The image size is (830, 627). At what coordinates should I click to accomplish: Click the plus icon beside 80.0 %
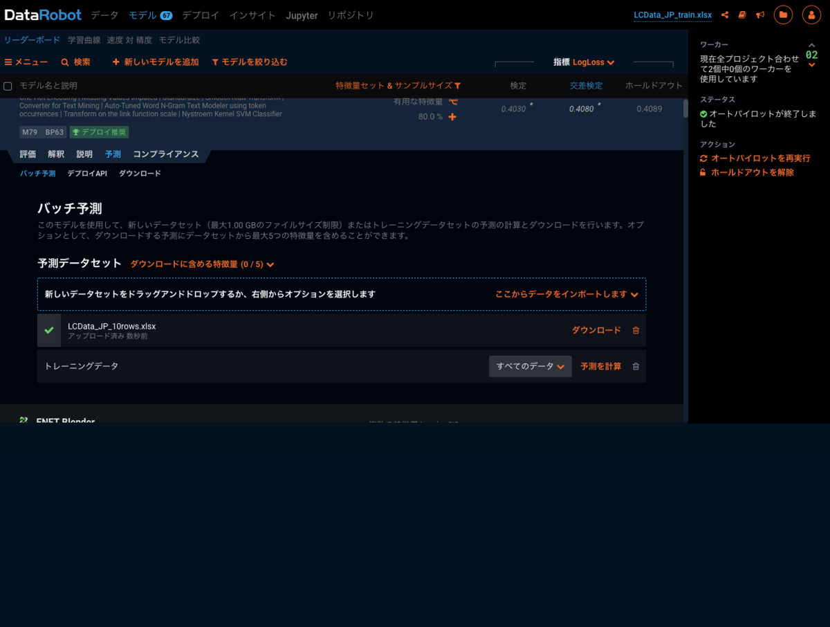tap(452, 117)
